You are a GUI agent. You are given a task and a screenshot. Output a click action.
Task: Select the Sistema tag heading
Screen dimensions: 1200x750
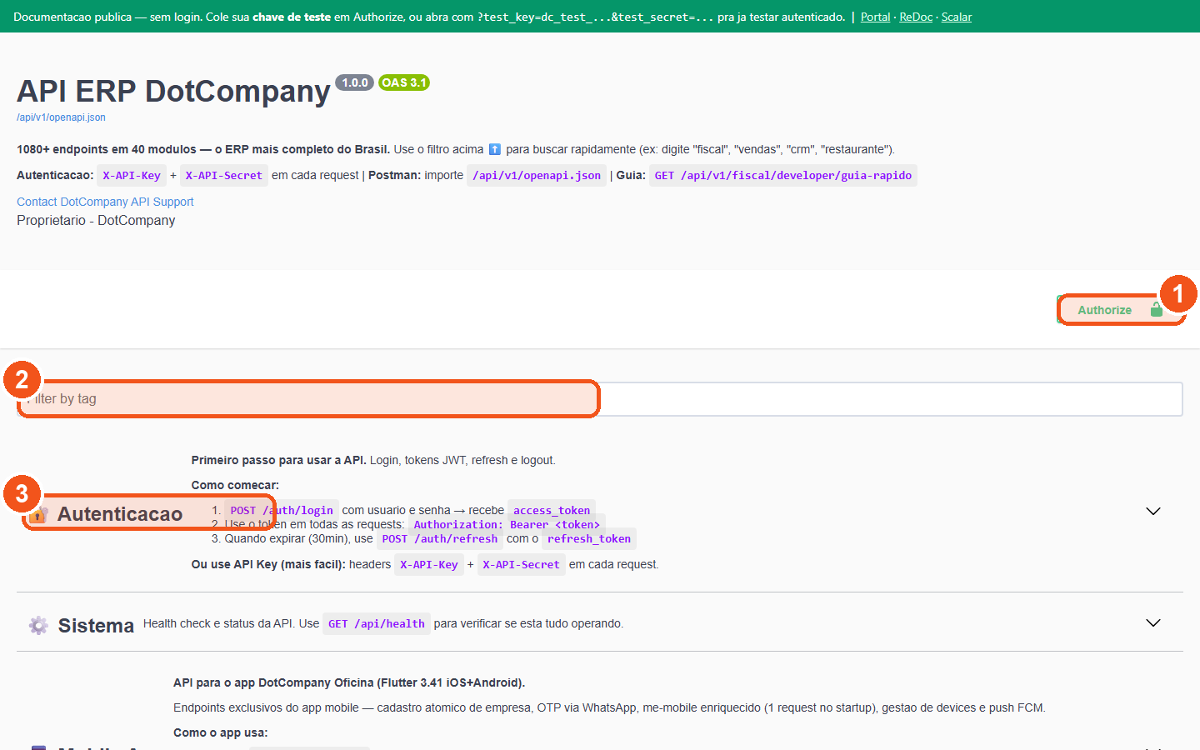click(96, 626)
